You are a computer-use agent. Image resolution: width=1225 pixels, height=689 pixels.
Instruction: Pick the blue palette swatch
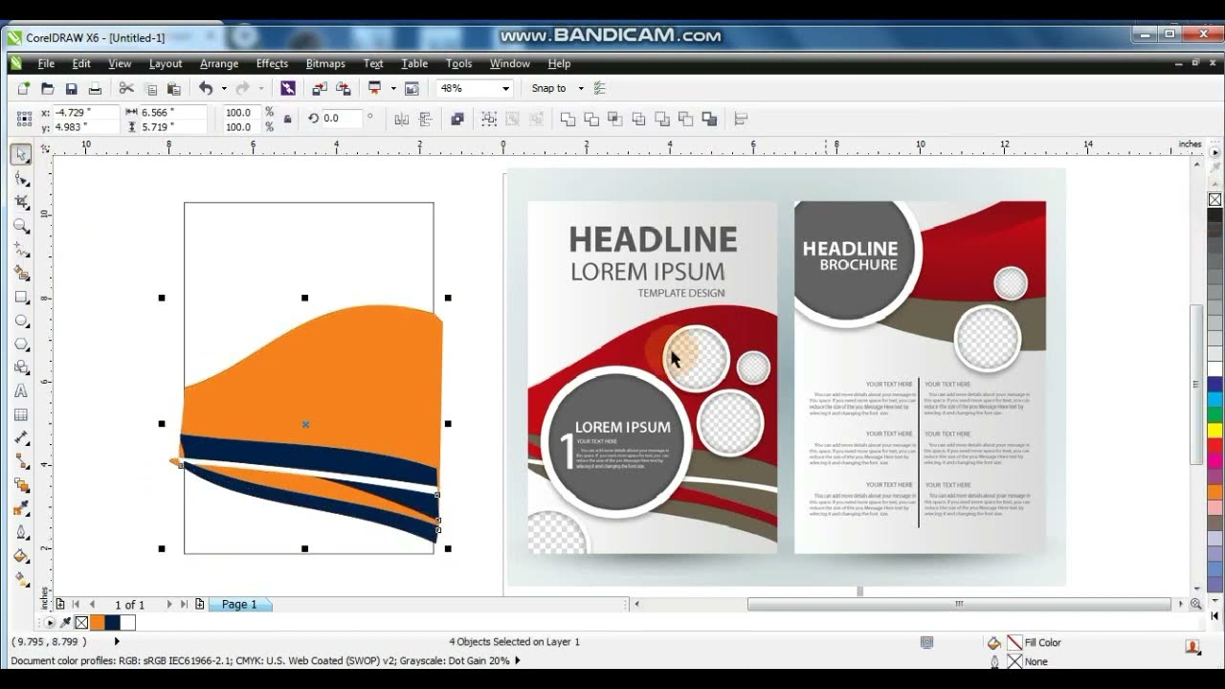pos(1214,385)
